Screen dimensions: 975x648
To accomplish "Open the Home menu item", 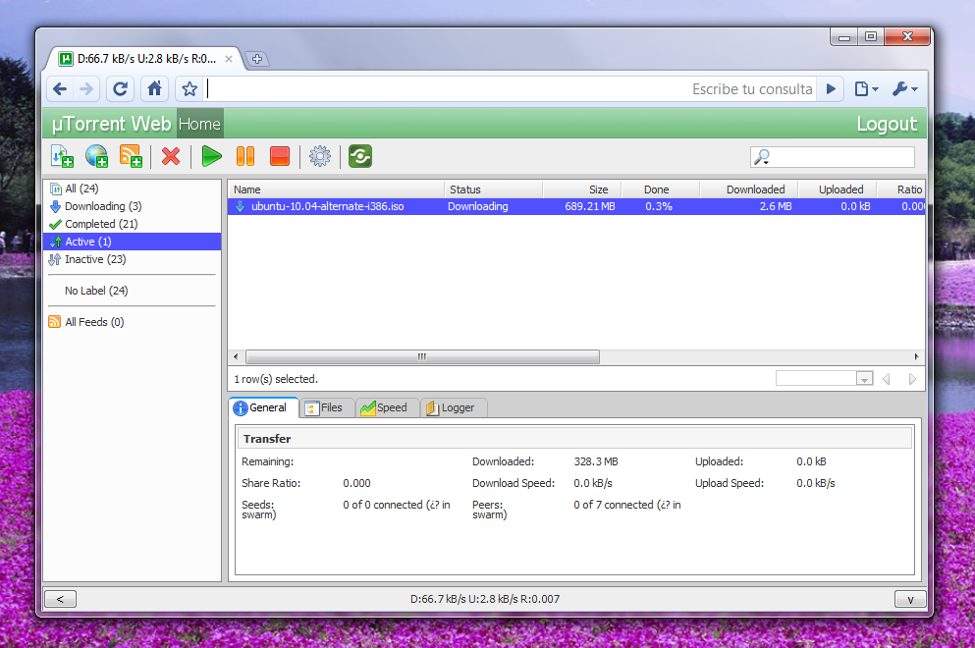I will 199,124.
